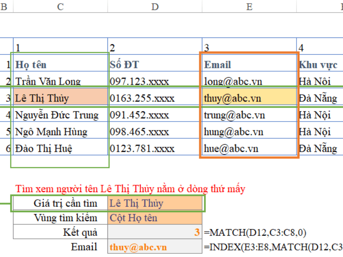Image resolution: width=343 pixels, height=257 pixels.
Task: Select the cell with 'Trần Văn Long'
Action: (60, 81)
